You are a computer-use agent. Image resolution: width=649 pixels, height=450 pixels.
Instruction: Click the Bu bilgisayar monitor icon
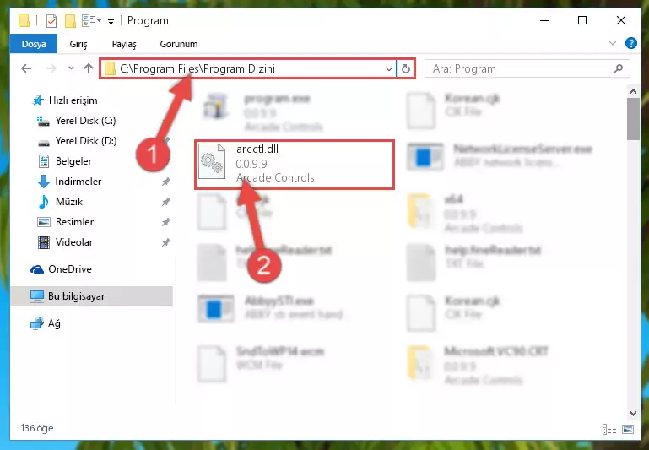click(x=37, y=296)
